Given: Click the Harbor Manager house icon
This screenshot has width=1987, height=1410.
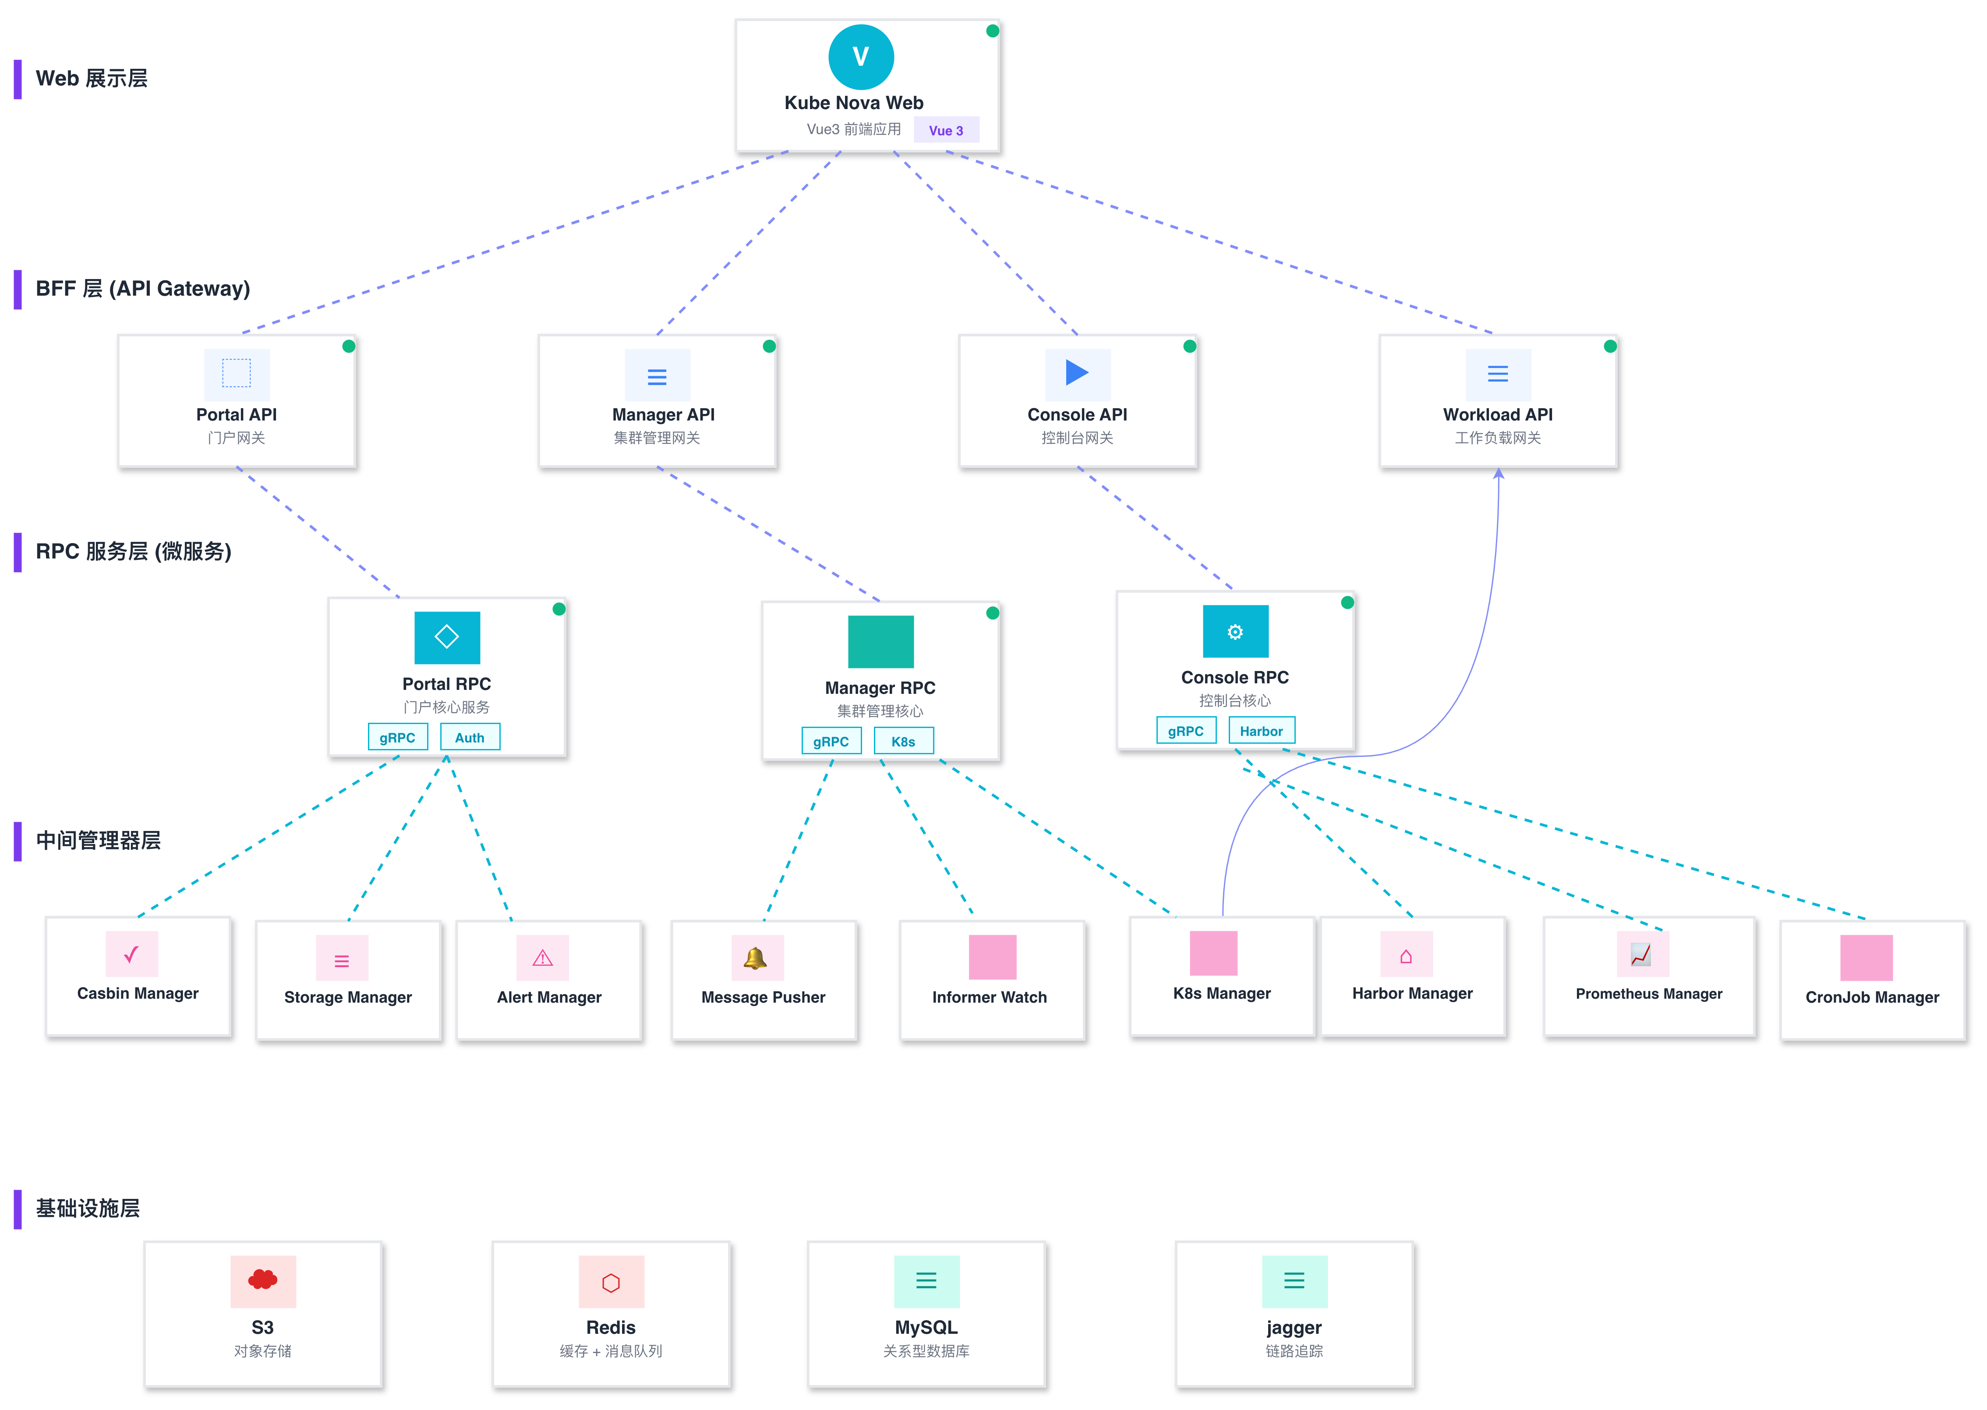Looking at the screenshot, I should [1405, 956].
